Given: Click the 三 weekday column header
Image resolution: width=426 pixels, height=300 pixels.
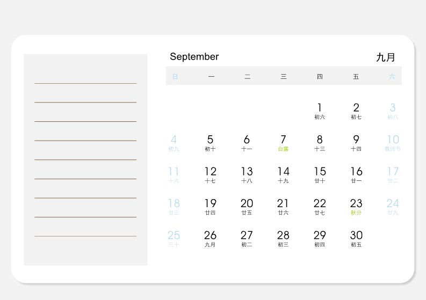Looking at the screenshot, I should click(283, 77).
